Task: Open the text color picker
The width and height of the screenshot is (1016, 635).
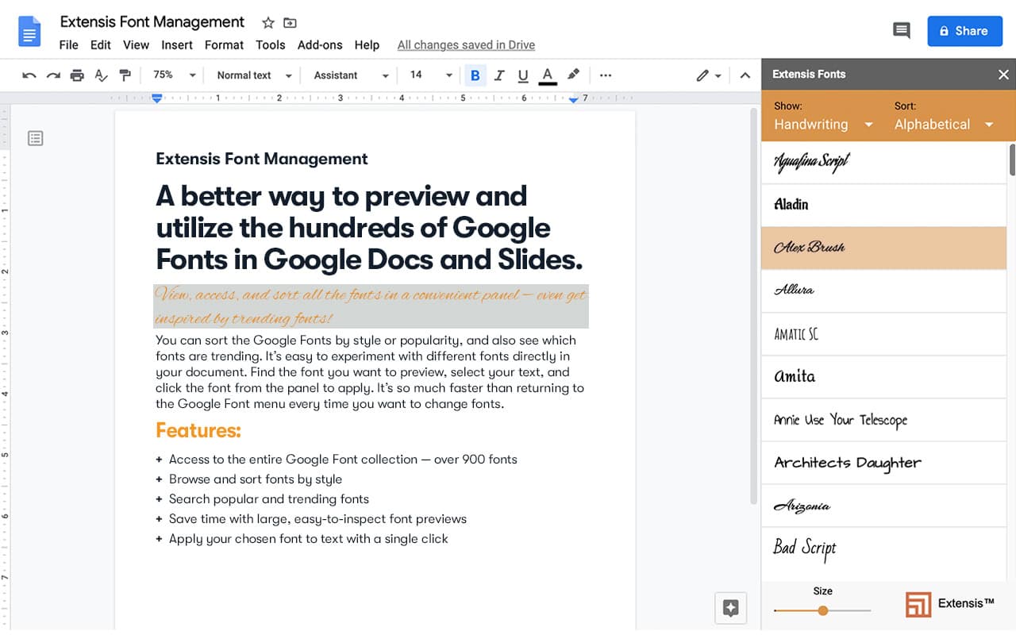Action: point(547,75)
